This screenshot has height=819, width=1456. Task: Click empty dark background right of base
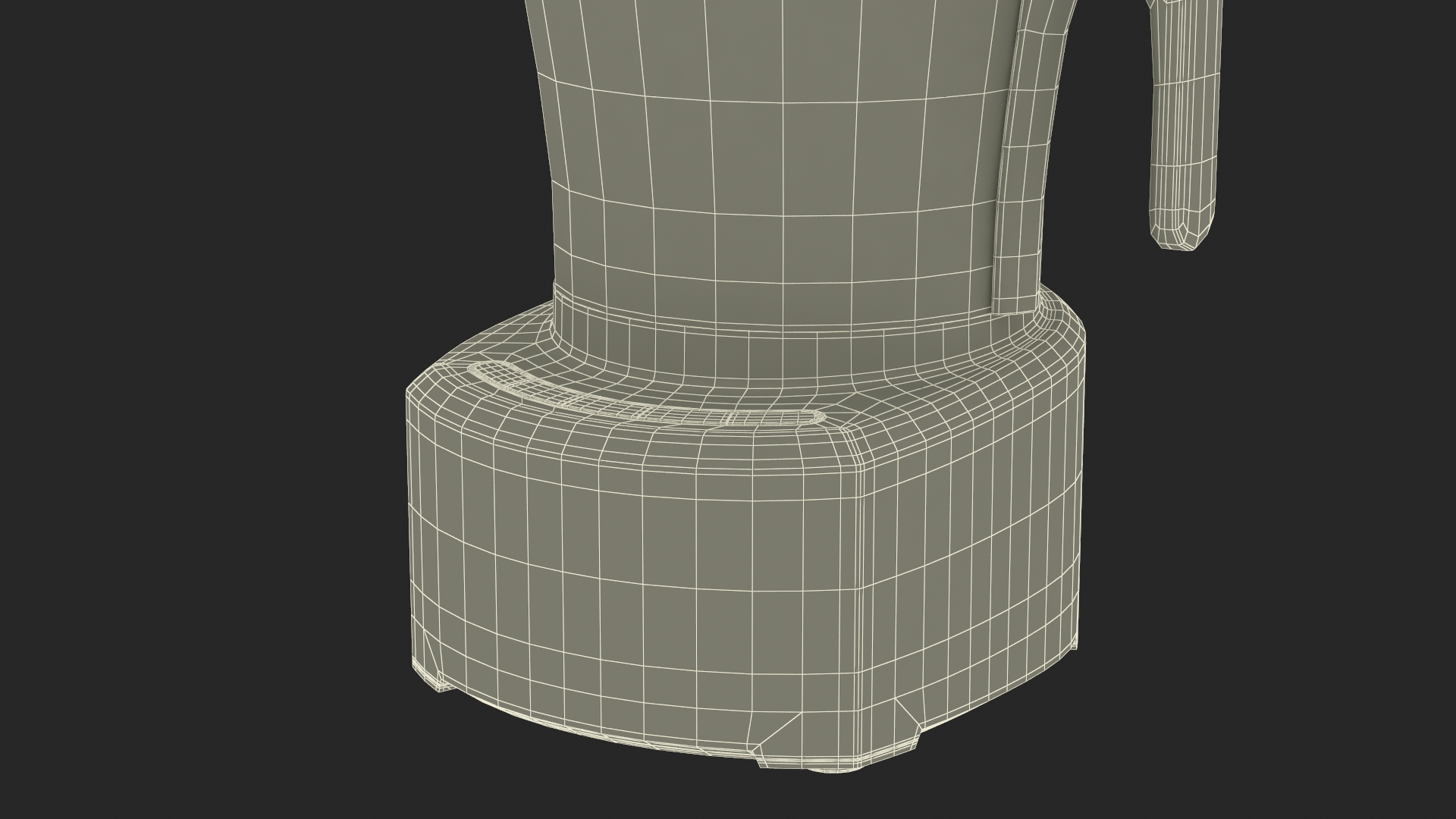coord(1251,531)
